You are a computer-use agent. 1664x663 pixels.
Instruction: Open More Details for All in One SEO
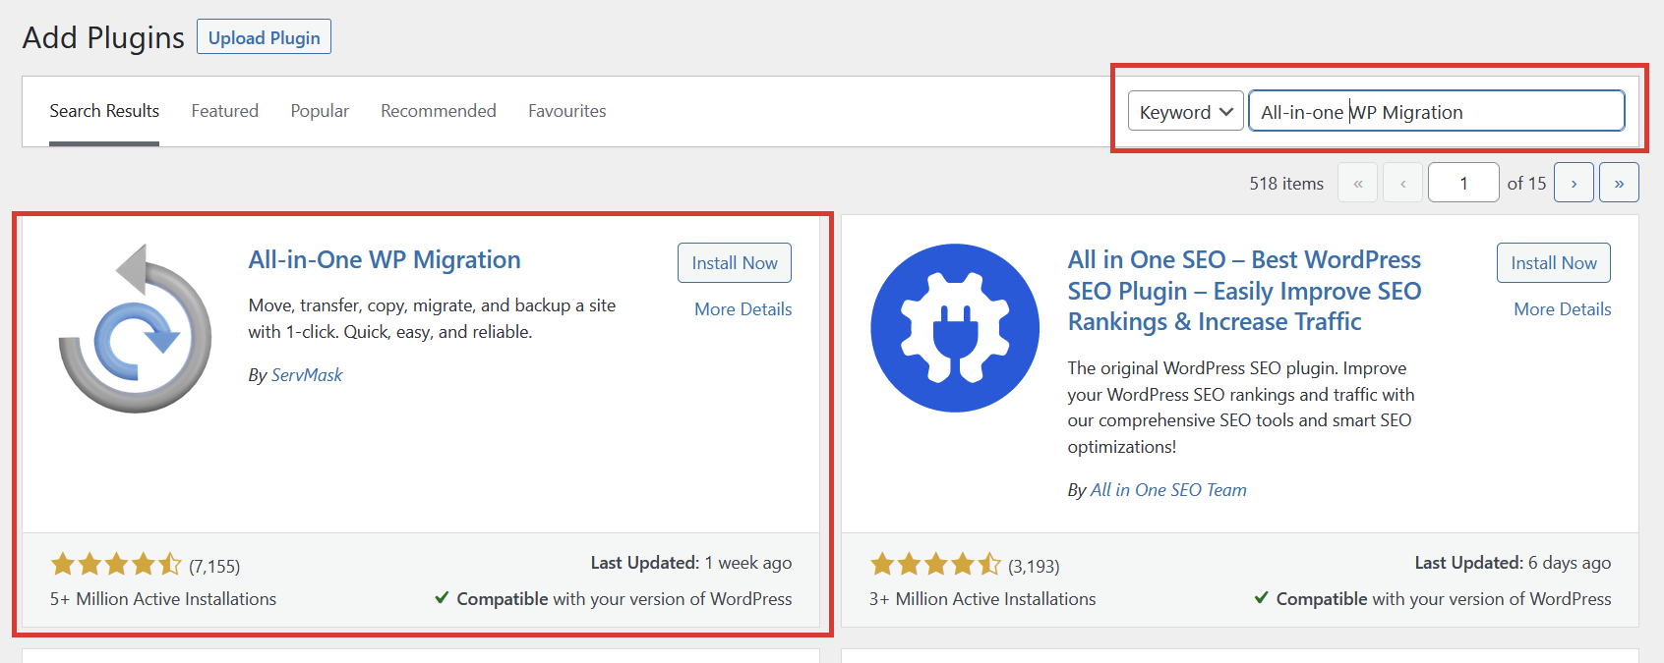(x=1563, y=309)
